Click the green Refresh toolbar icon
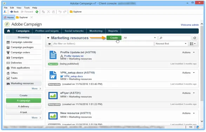This screenshot has height=132, width=206. point(37,12)
